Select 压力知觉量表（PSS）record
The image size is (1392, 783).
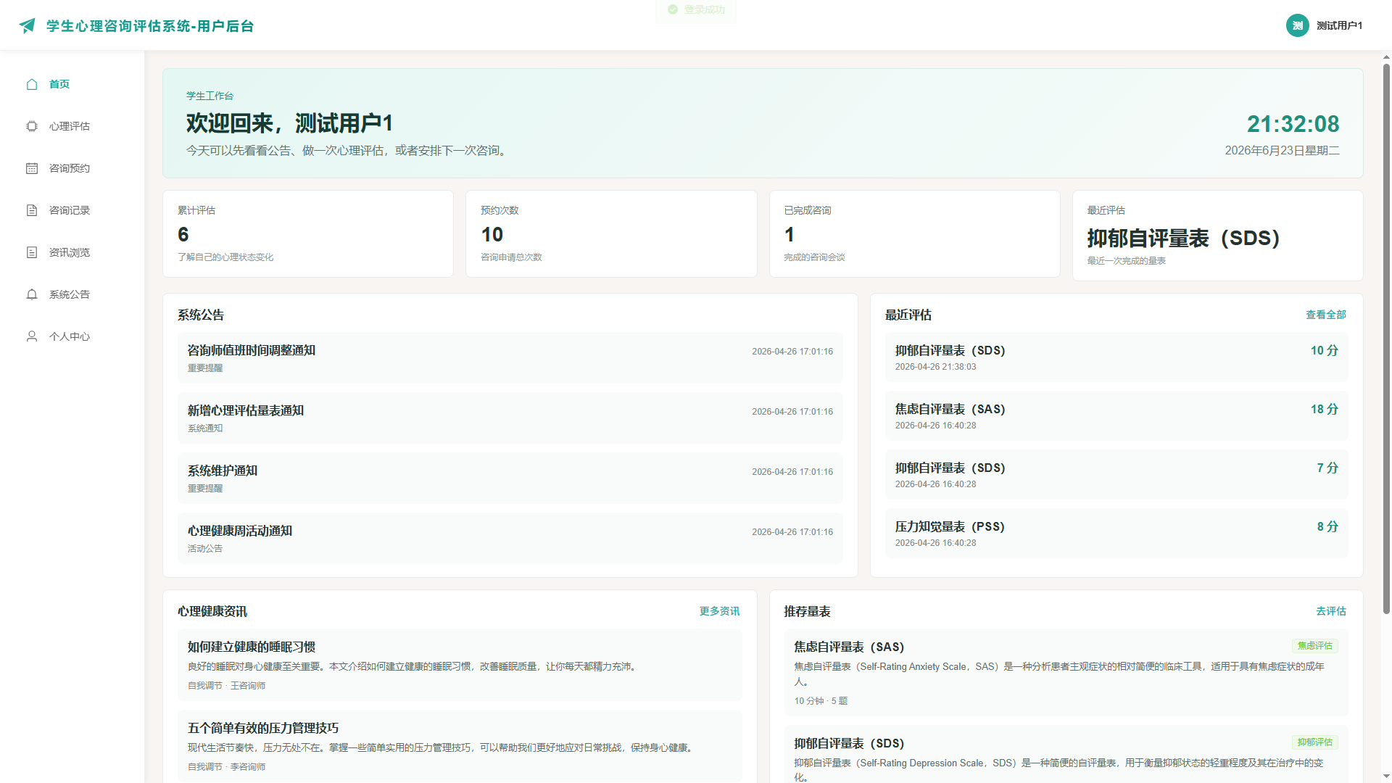(1116, 534)
